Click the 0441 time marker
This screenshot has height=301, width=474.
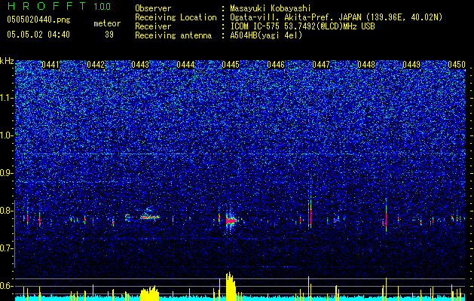pyautogui.click(x=50, y=65)
